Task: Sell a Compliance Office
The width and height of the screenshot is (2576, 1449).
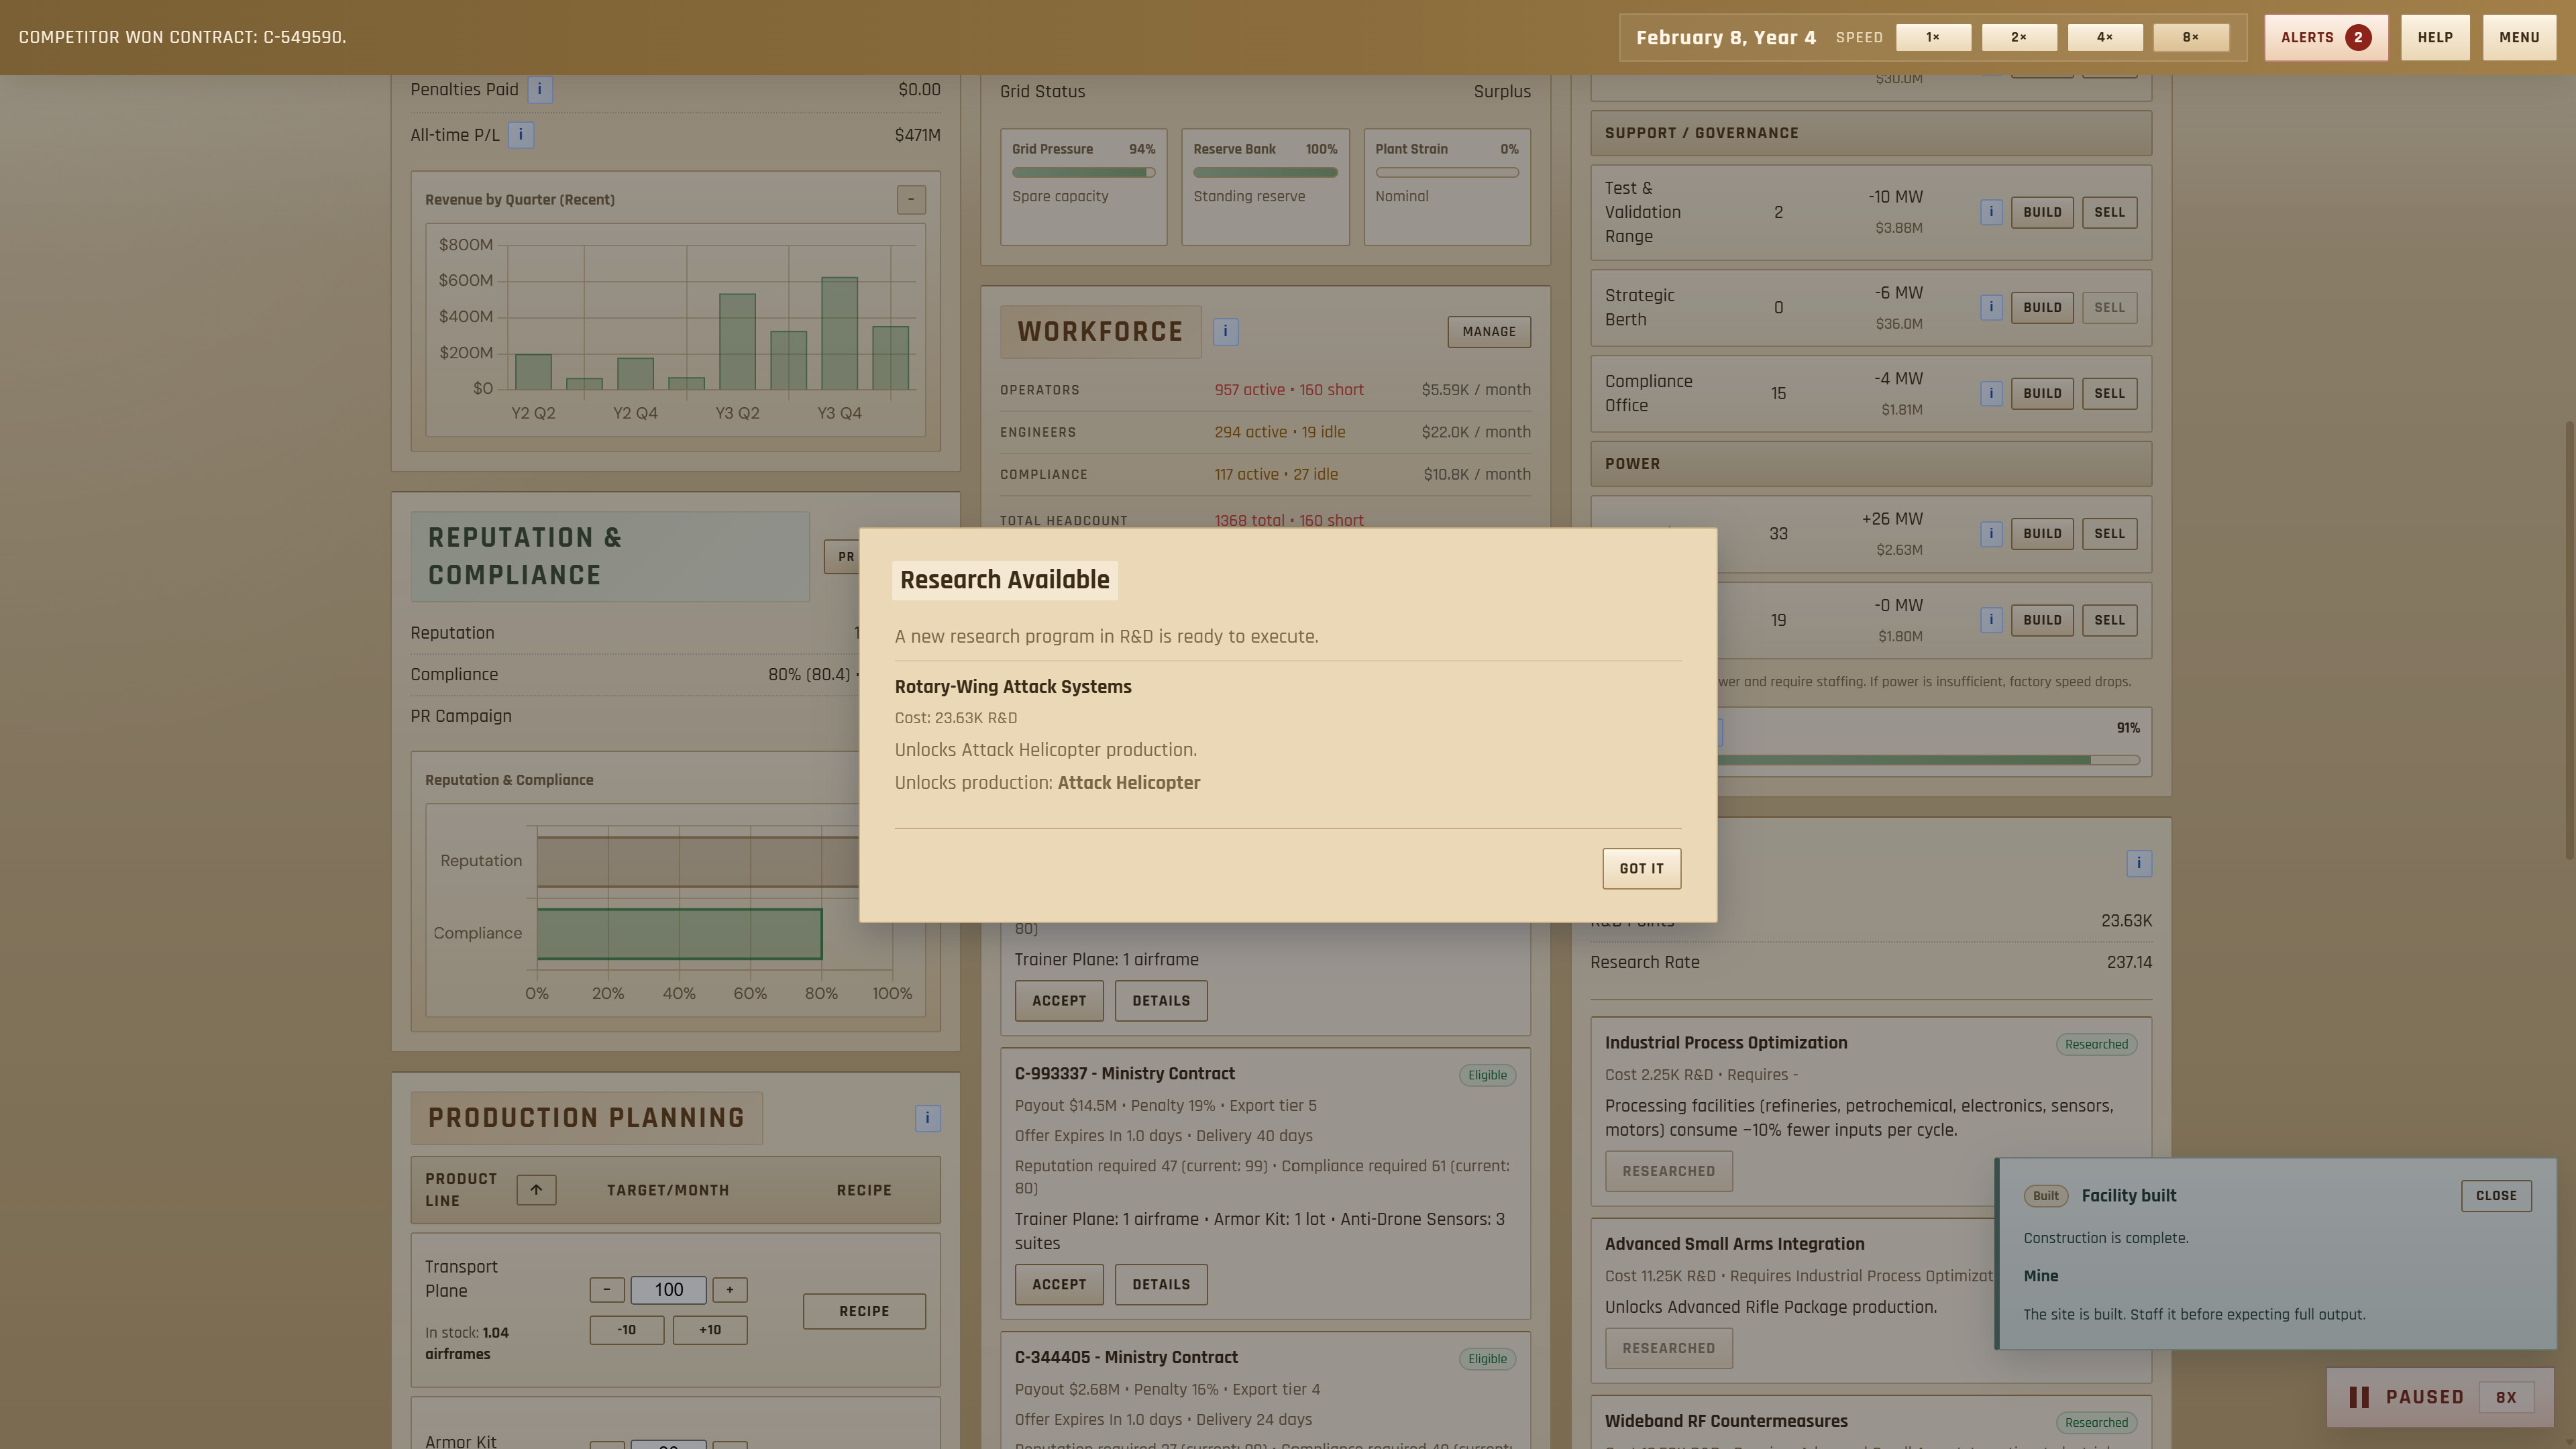Action: coord(2109,393)
